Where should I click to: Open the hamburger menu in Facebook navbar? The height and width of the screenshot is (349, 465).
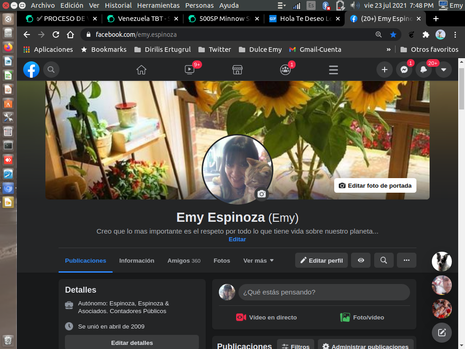[333, 70]
